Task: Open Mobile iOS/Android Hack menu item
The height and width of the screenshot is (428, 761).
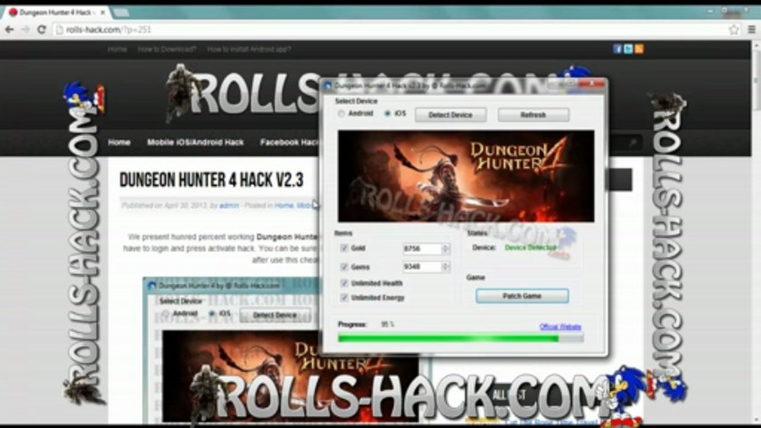Action: click(x=195, y=143)
